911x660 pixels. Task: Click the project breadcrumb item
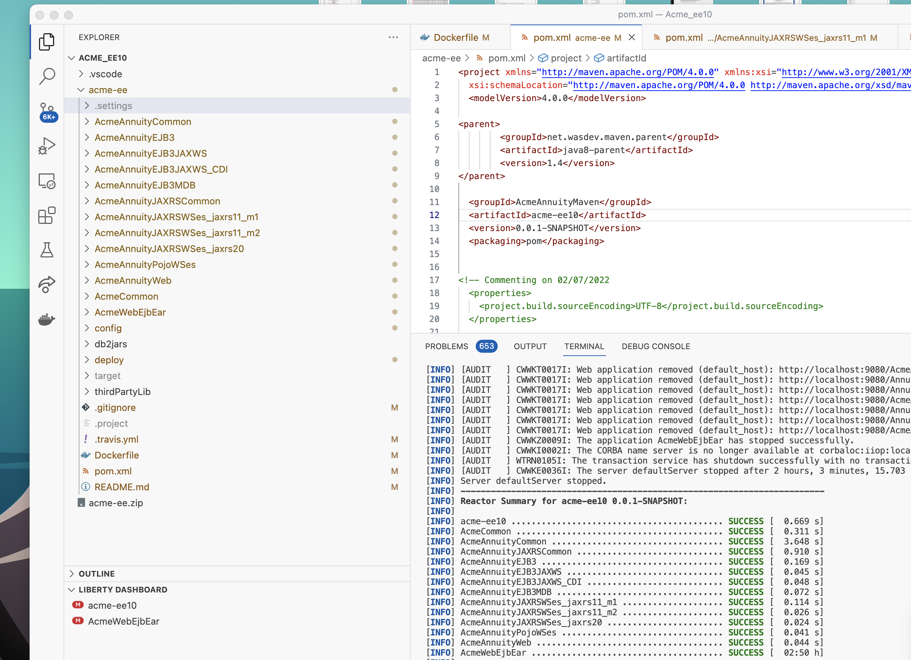click(x=567, y=58)
